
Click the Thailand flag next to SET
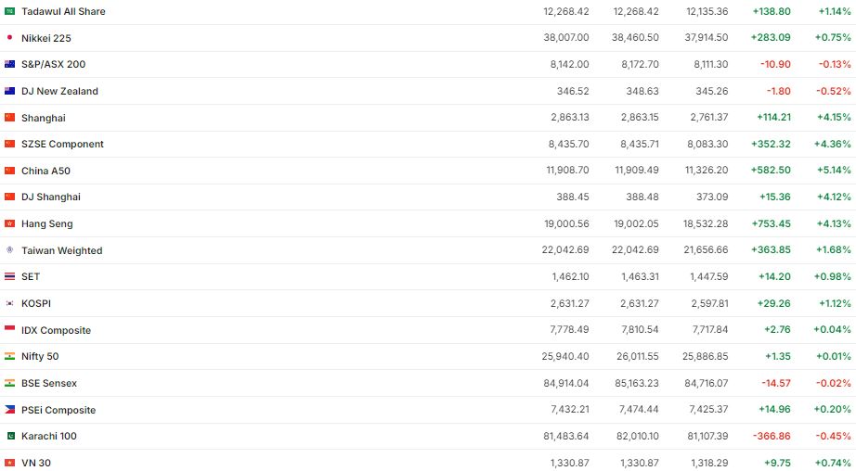(x=9, y=276)
